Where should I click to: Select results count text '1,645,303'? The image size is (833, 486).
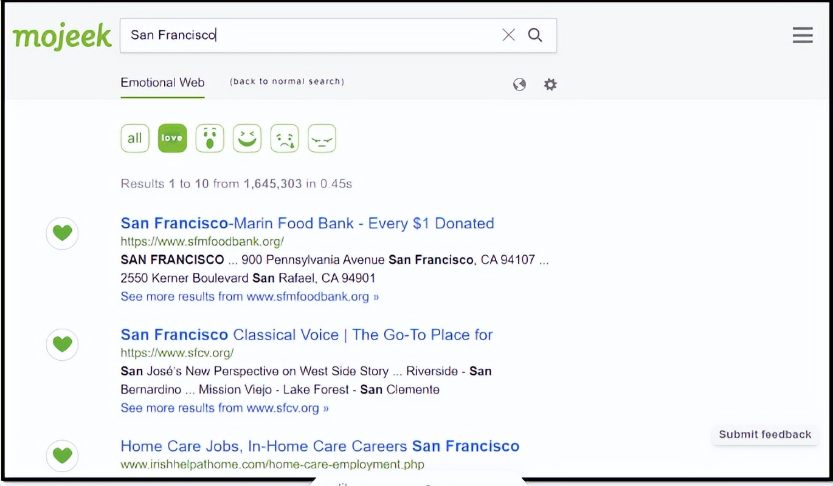[x=272, y=183]
